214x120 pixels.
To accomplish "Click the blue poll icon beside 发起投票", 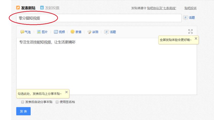I will point(42,7).
